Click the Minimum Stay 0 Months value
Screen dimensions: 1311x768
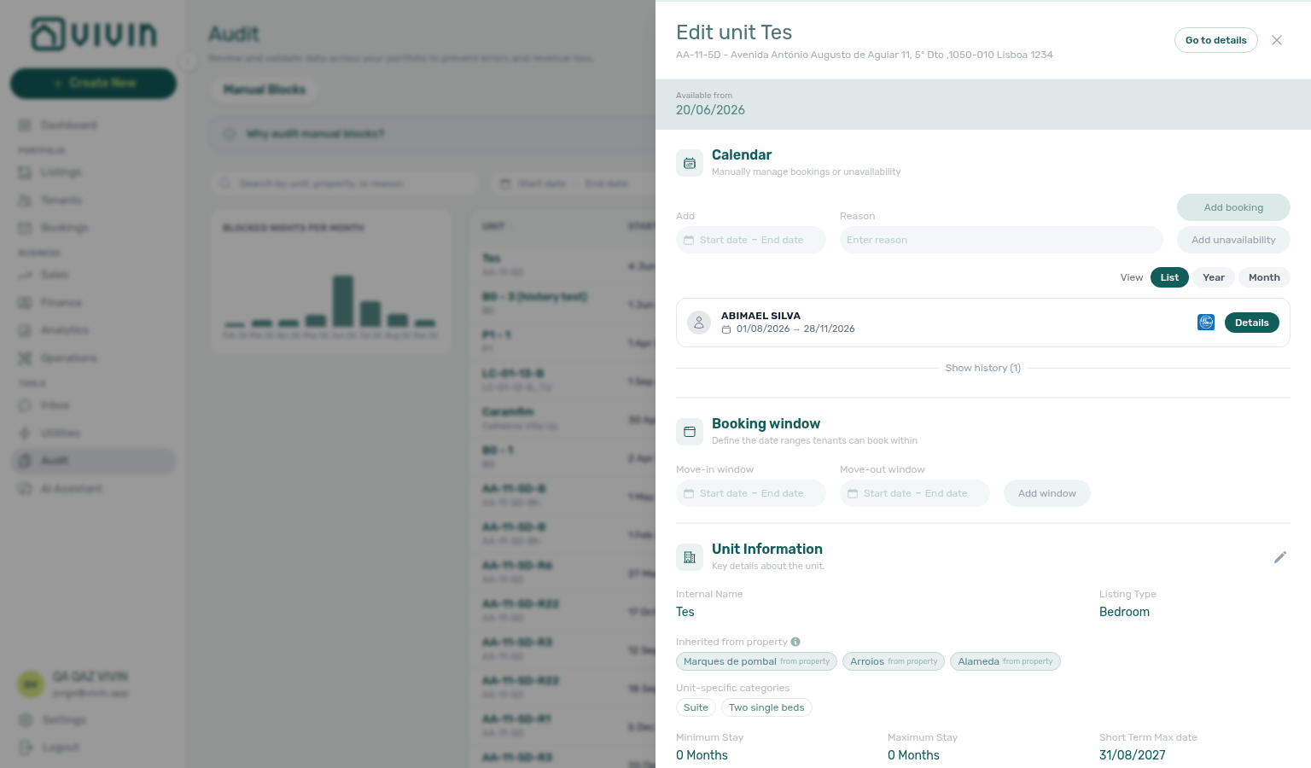[702, 755]
